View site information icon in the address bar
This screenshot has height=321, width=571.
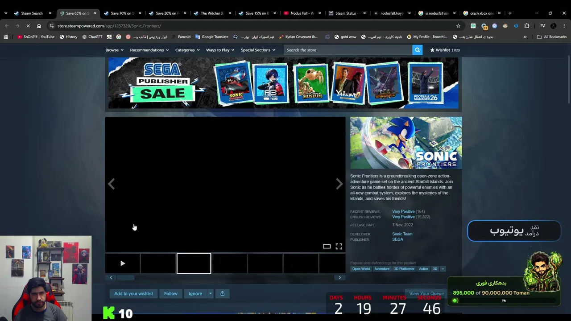point(52,26)
